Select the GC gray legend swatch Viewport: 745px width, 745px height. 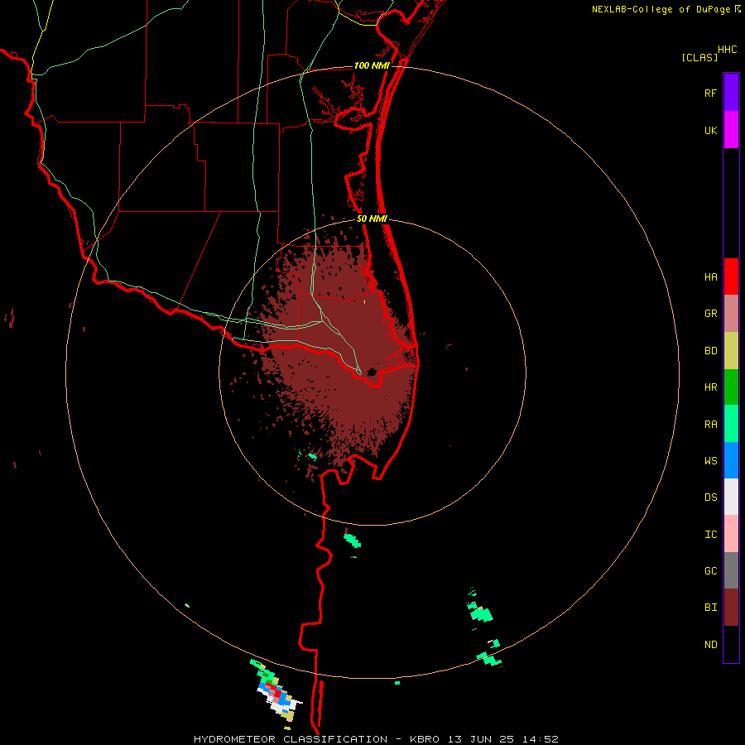point(731,570)
